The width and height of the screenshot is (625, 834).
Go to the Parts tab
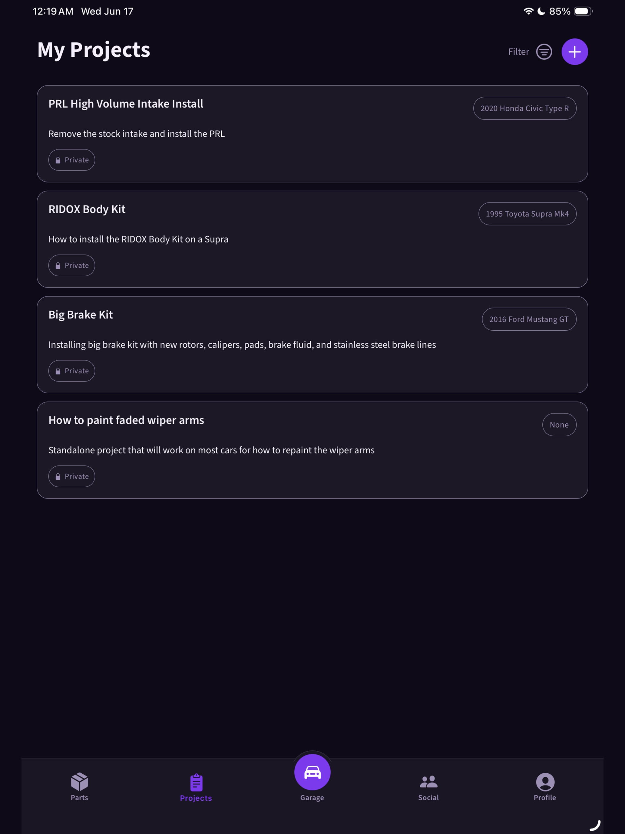tap(80, 787)
